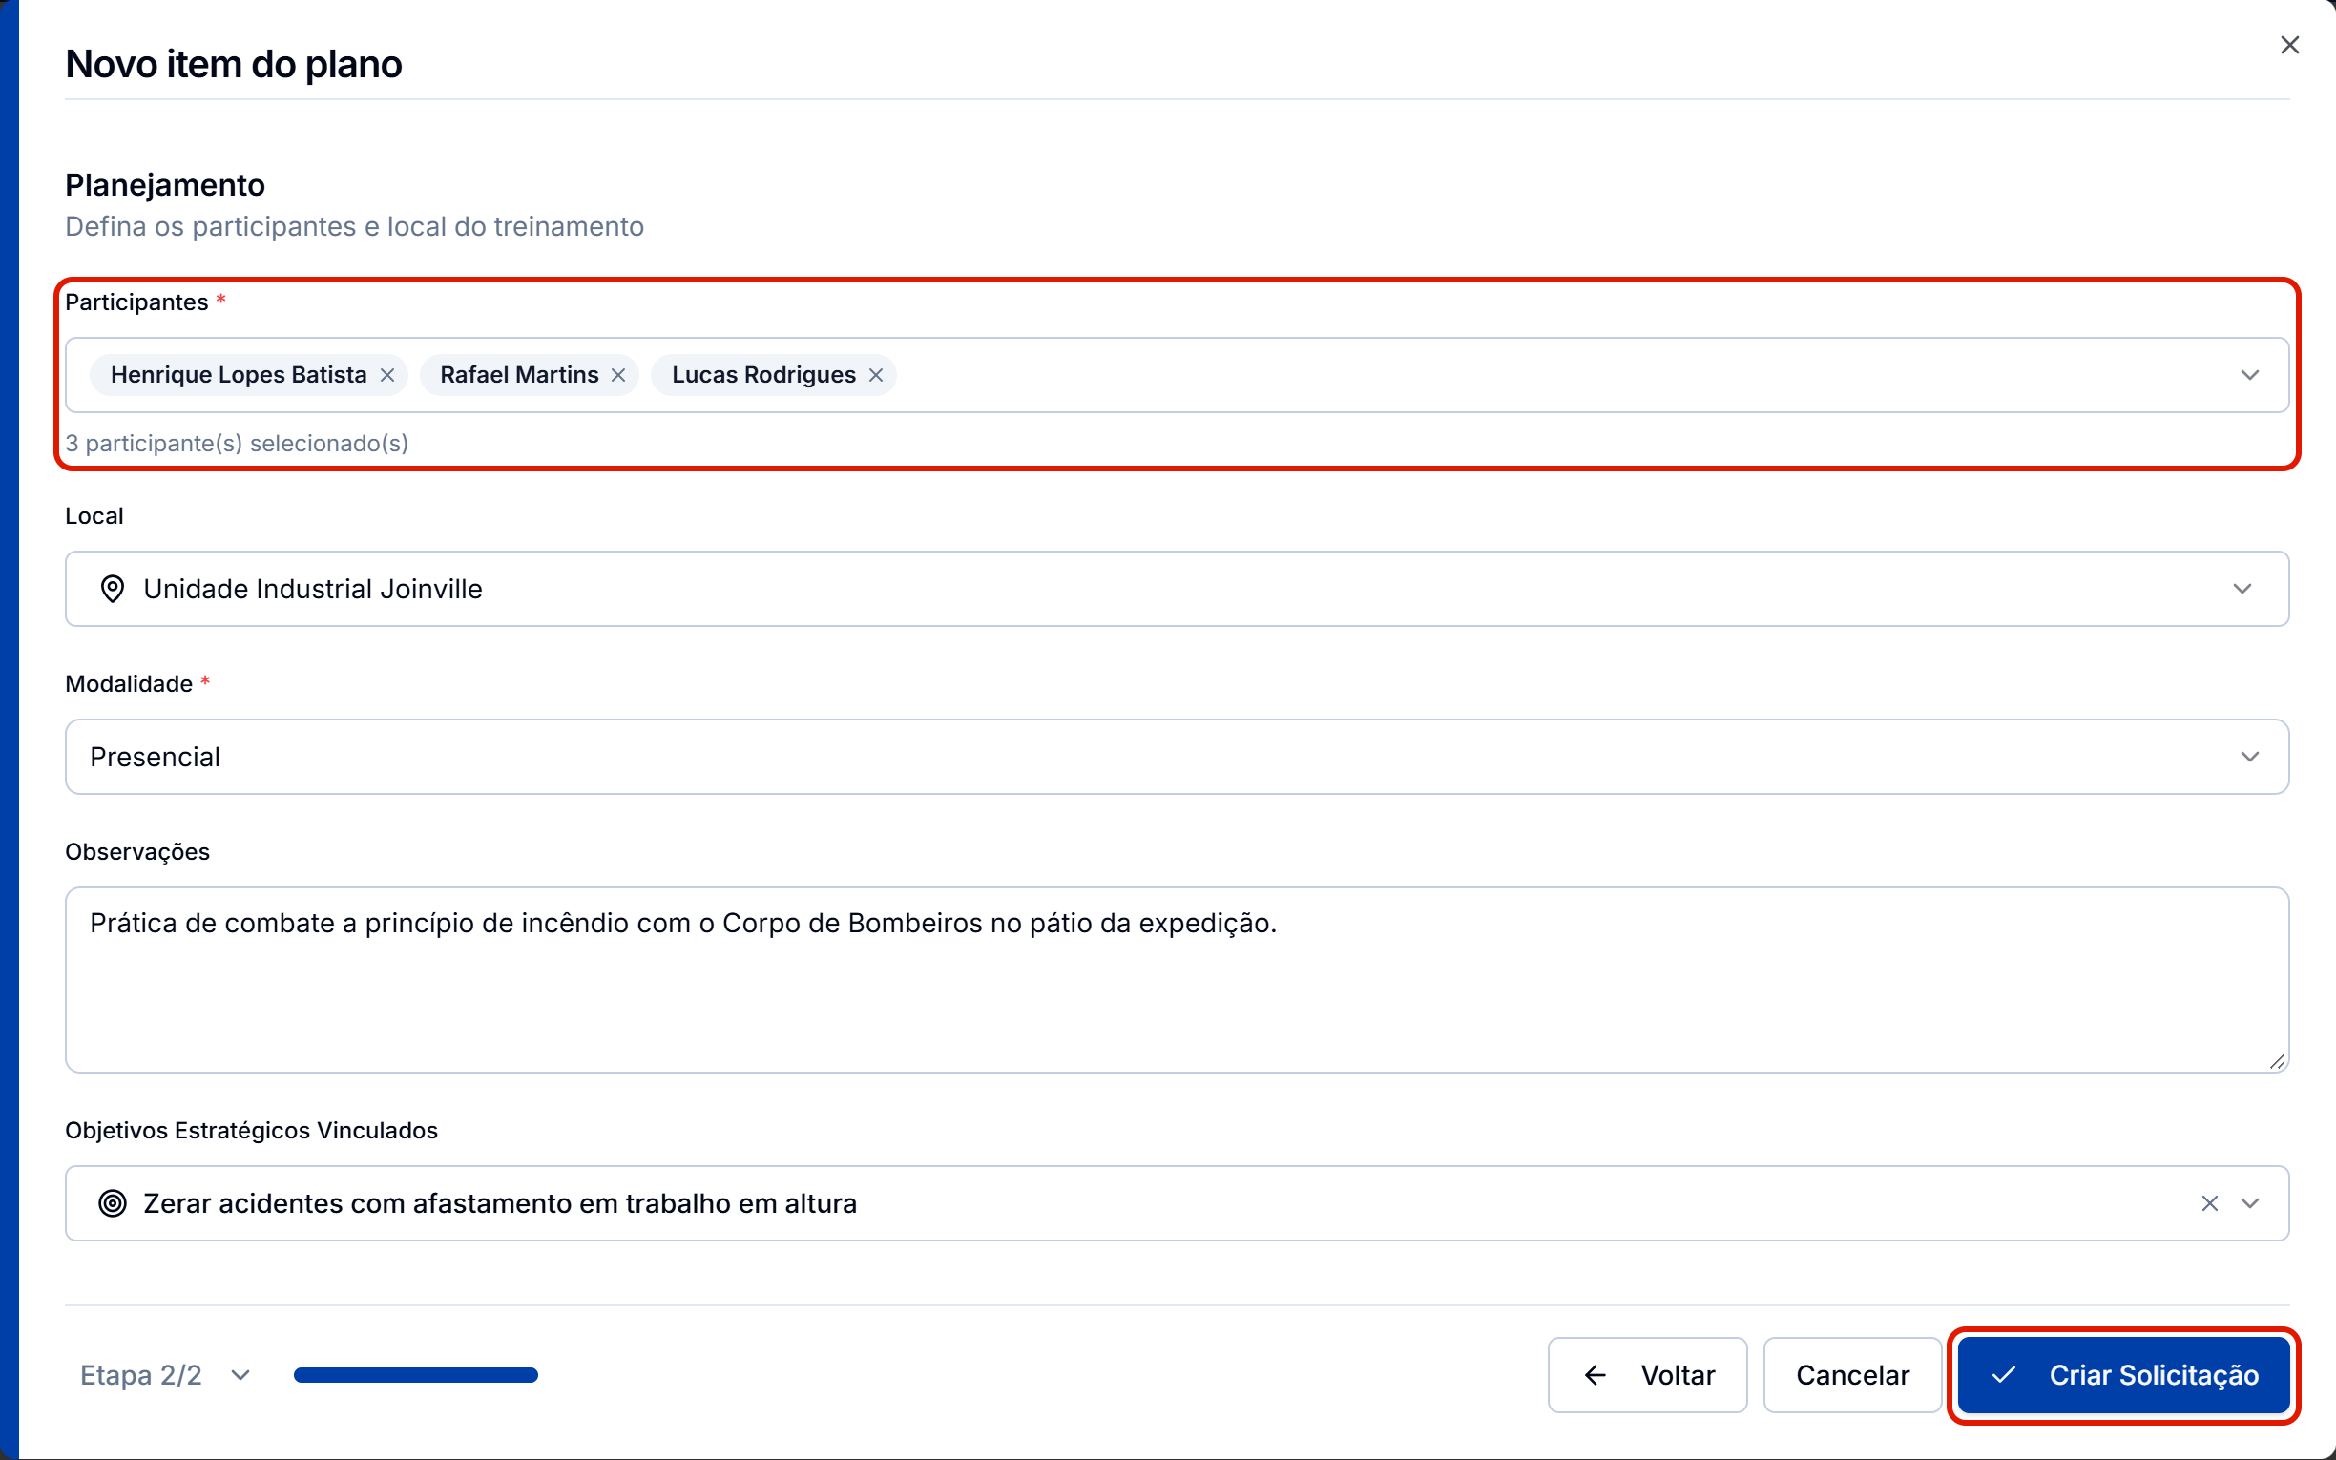Click the step progress bar
Screen dimensions: 2336x1460
[416, 1375]
